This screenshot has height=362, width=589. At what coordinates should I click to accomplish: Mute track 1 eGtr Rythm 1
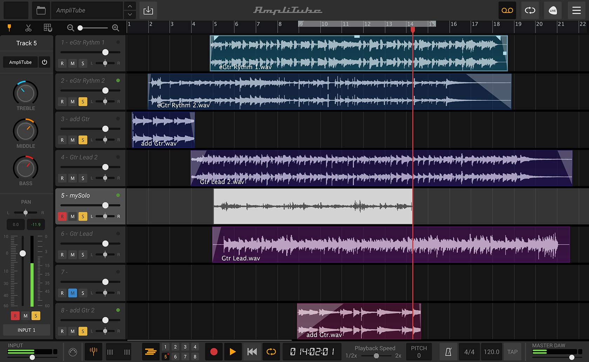(73, 63)
